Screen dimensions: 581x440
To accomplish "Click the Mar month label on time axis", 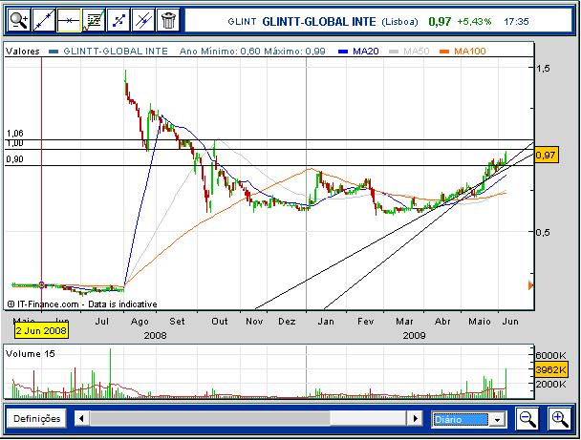I will pos(404,322).
